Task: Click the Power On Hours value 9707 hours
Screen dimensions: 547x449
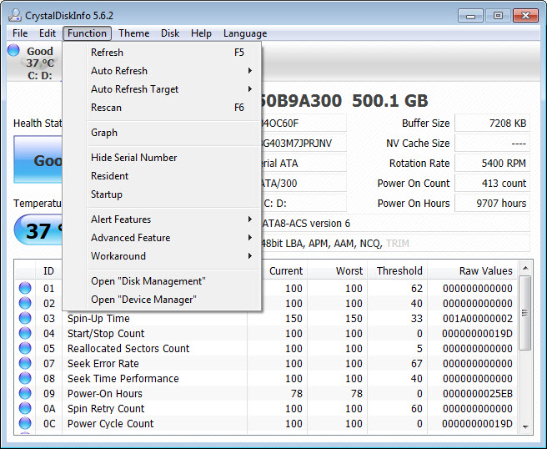Action: (x=492, y=203)
